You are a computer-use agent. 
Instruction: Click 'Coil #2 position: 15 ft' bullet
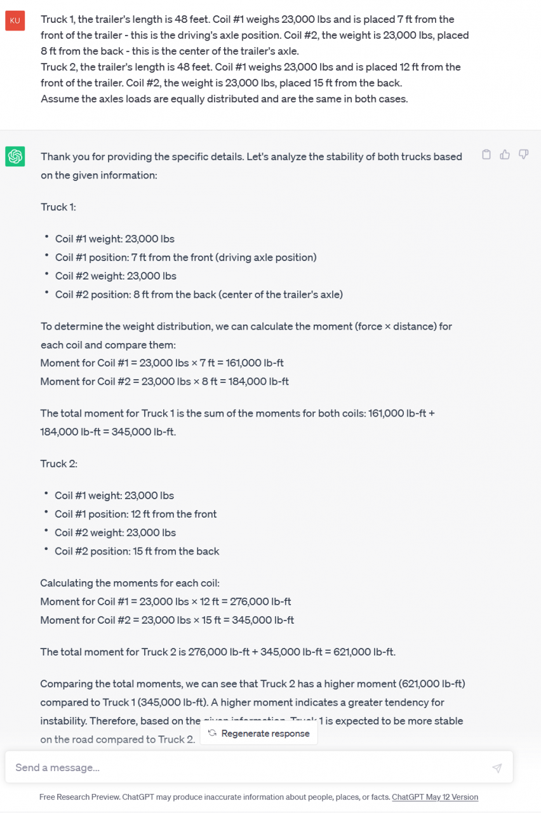[x=137, y=551]
